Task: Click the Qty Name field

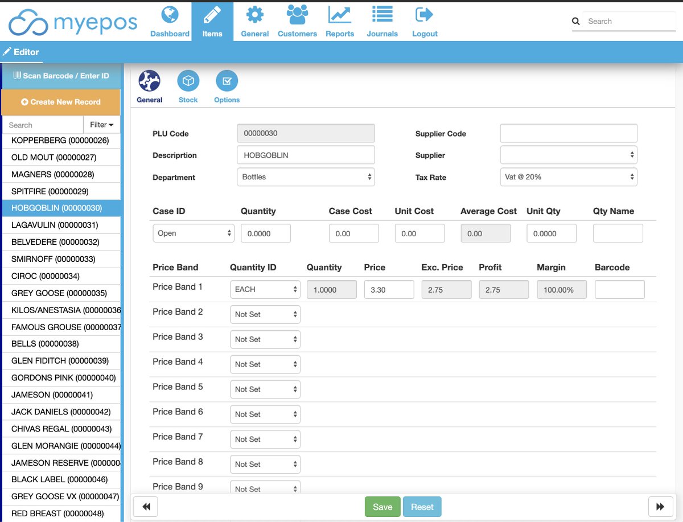Action: coord(618,233)
